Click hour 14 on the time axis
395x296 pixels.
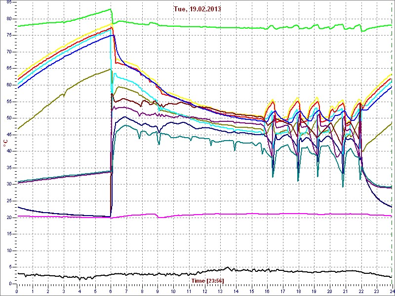[x=236, y=291]
